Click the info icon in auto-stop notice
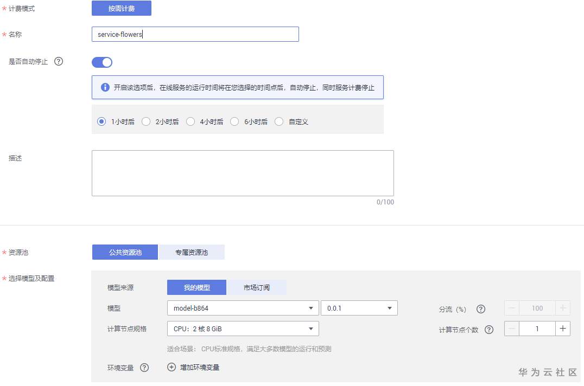This screenshot has height=386, width=584. pos(105,87)
